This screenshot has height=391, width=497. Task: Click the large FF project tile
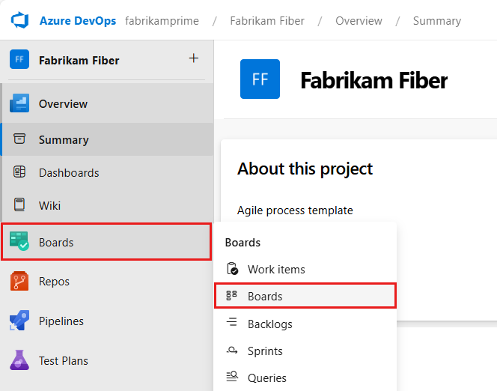tap(260, 79)
